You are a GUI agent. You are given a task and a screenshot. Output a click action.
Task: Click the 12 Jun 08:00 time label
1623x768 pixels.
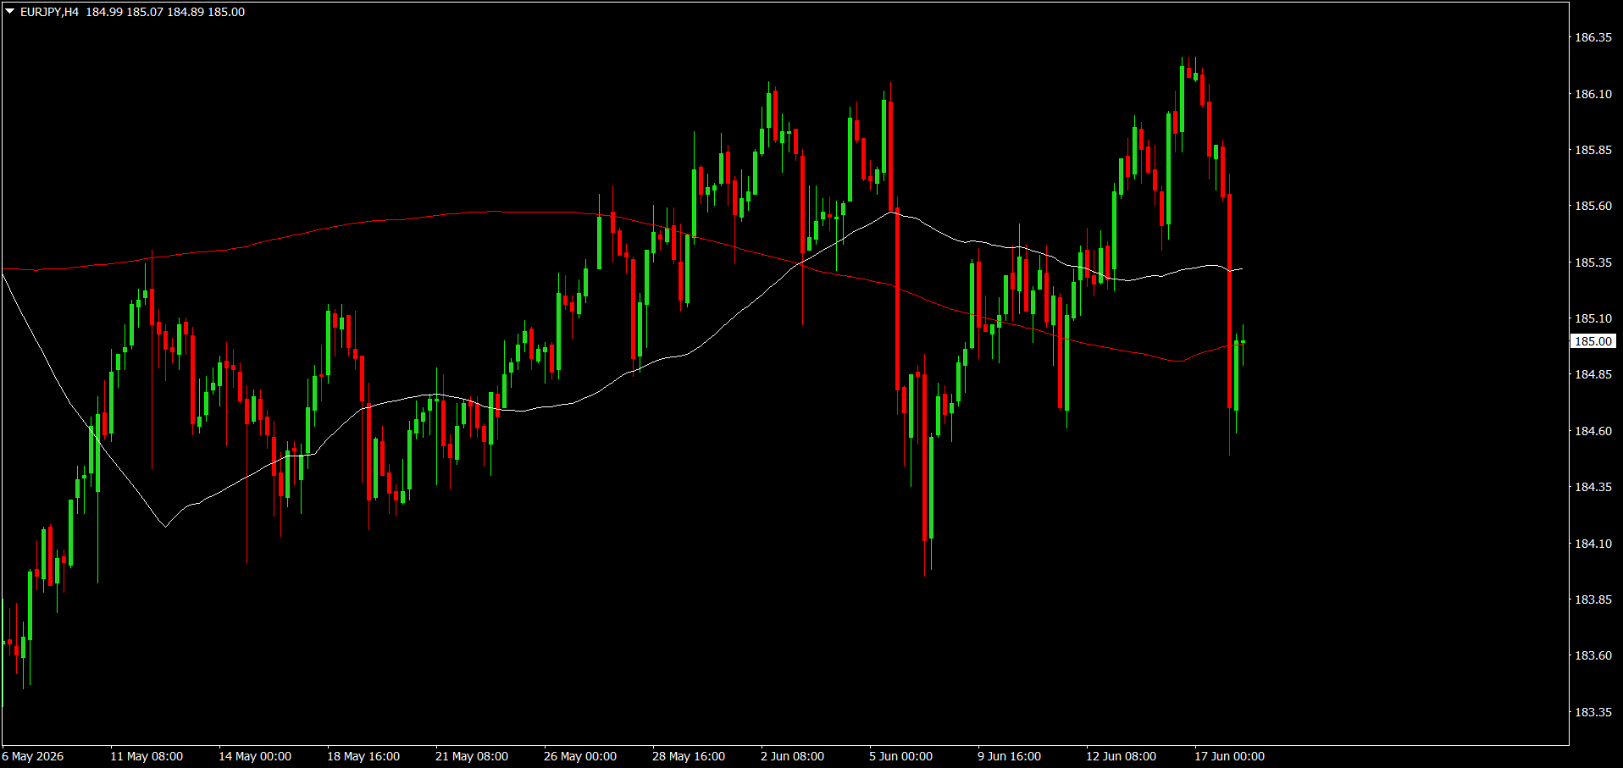1121,756
